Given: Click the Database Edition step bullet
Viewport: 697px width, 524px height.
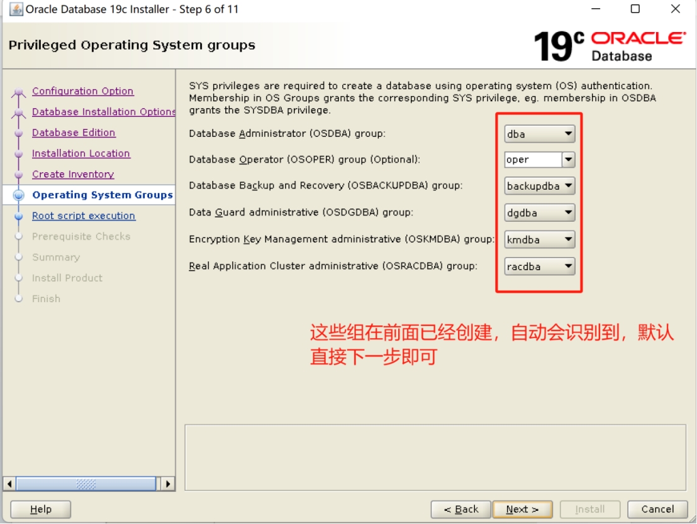Looking at the screenshot, I should coord(19,133).
